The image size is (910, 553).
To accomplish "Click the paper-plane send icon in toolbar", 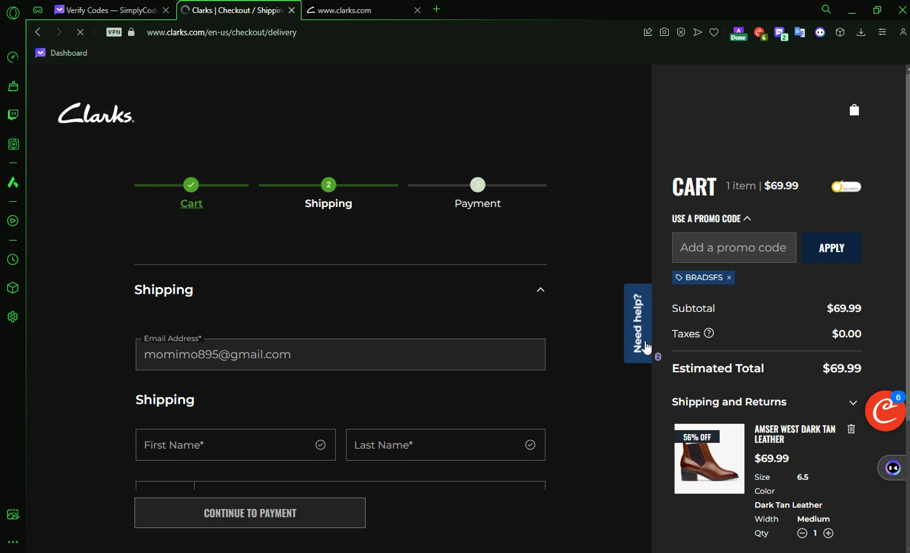I will click(698, 32).
